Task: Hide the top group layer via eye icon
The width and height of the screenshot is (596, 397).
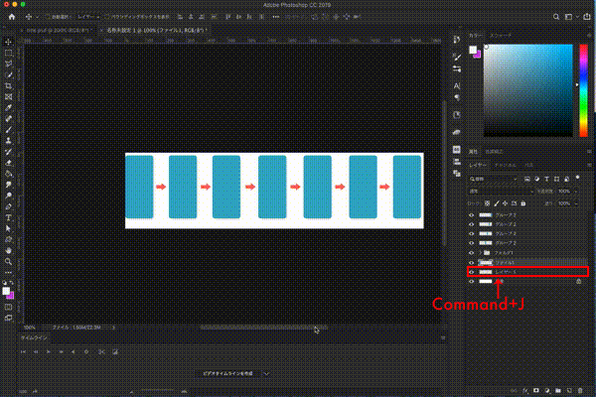Action: [472, 214]
